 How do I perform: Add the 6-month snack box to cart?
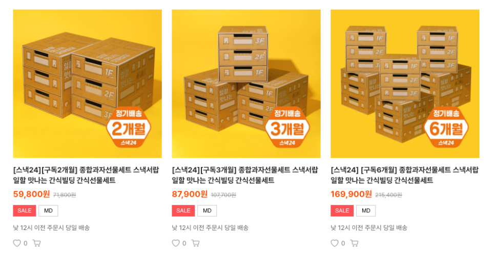point(354,243)
